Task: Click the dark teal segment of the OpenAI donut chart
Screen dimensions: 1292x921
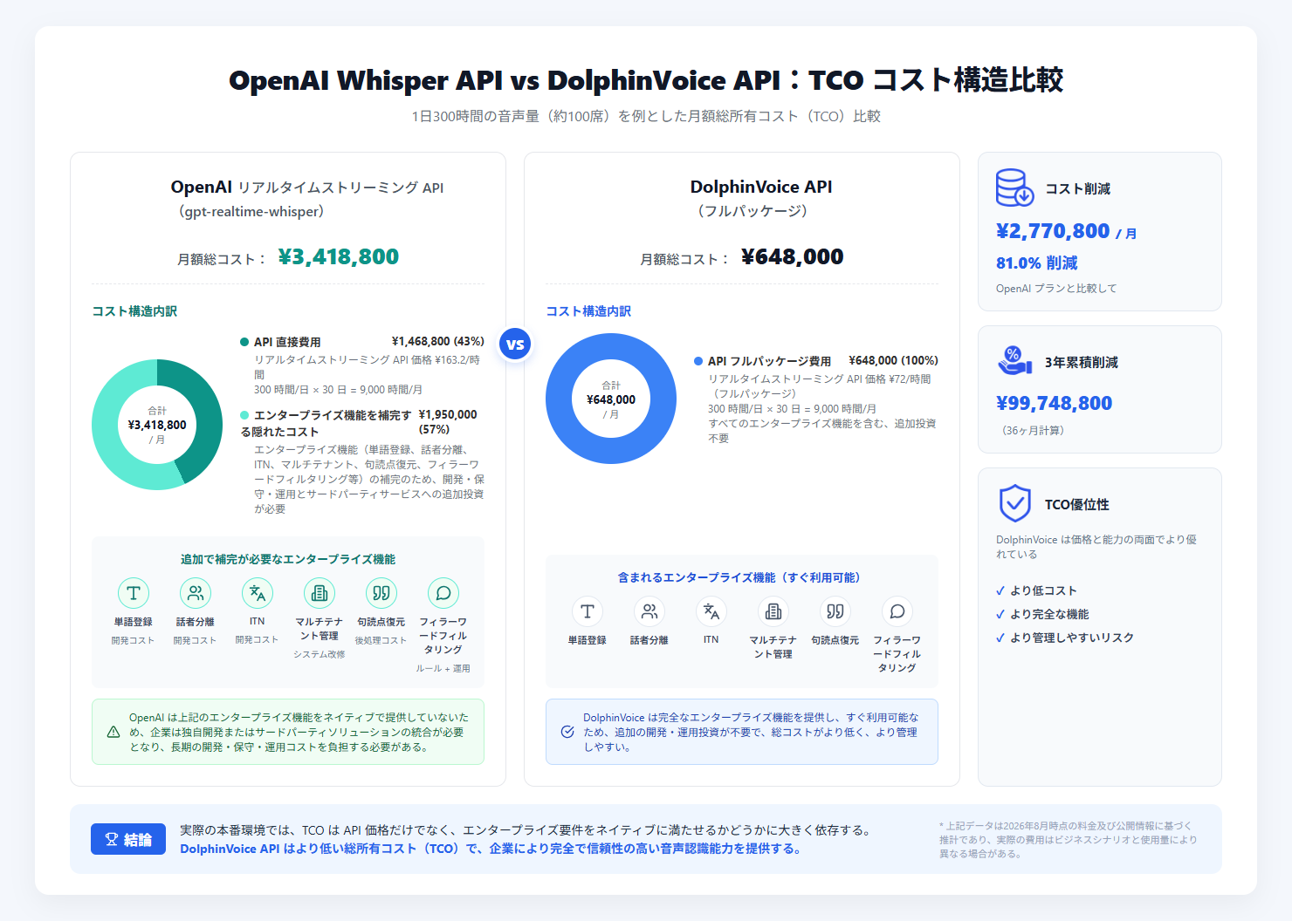Action: point(206,414)
